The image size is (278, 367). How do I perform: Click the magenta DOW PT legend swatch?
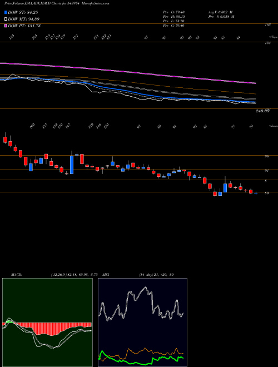point(6,26)
